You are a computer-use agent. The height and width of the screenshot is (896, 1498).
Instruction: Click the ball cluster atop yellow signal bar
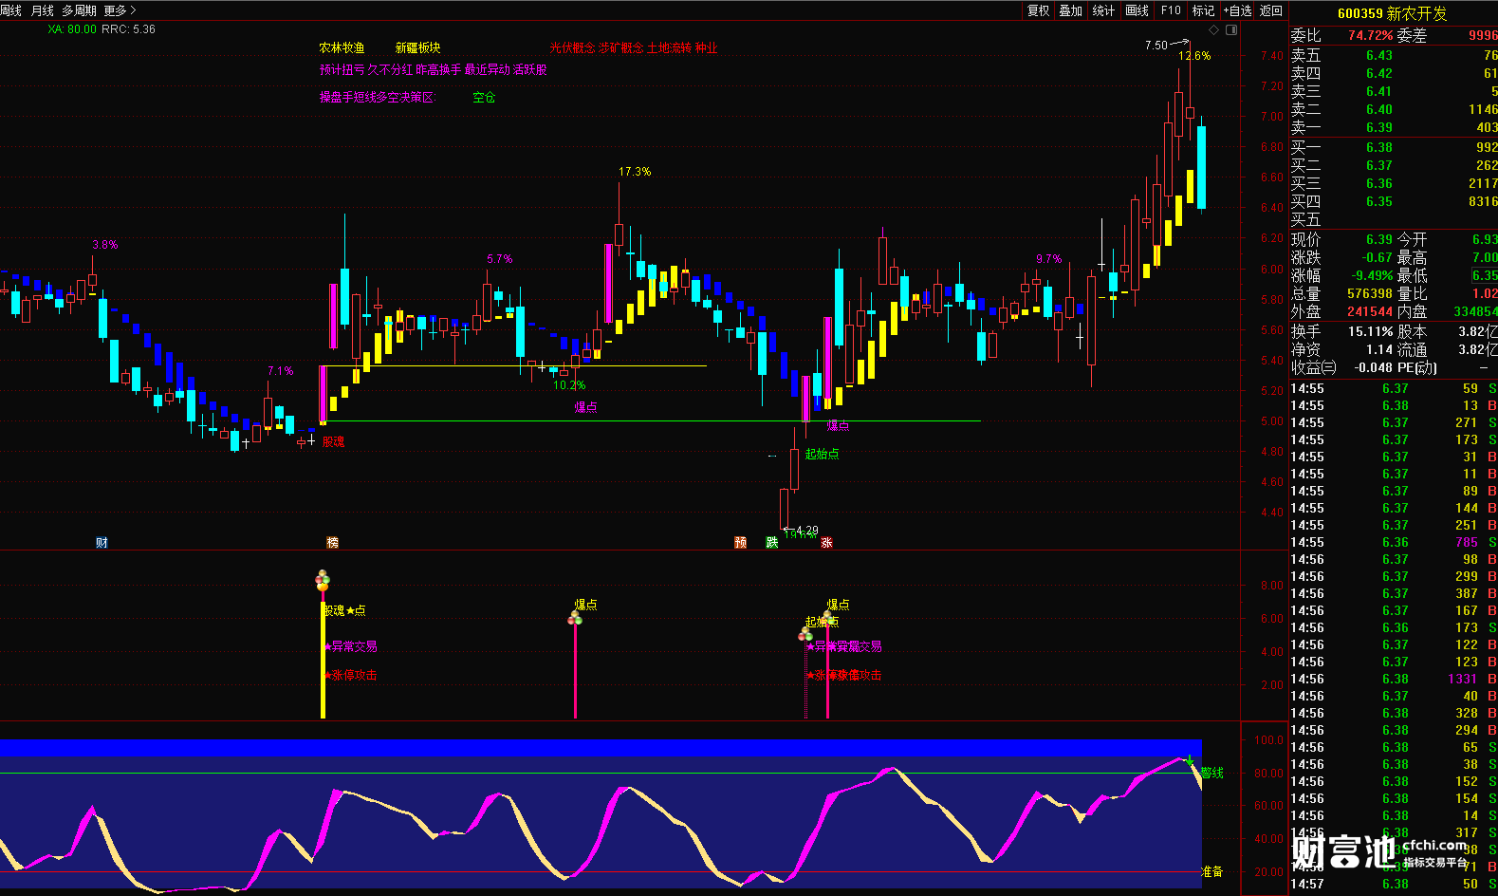click(x=323, y=579)
